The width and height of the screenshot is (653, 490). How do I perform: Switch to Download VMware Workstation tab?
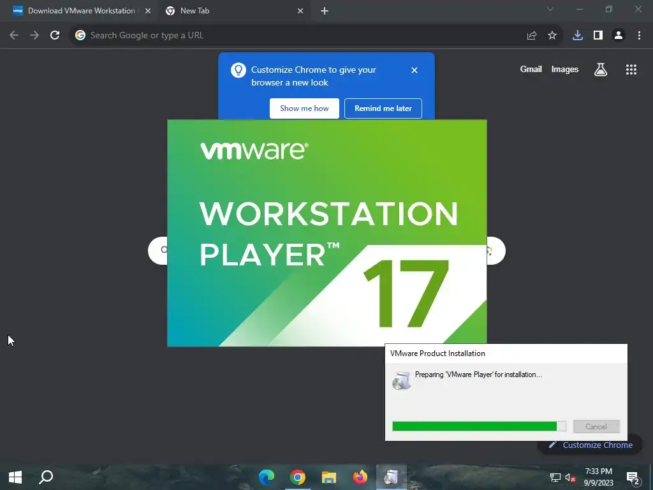[x=81, y=11]
